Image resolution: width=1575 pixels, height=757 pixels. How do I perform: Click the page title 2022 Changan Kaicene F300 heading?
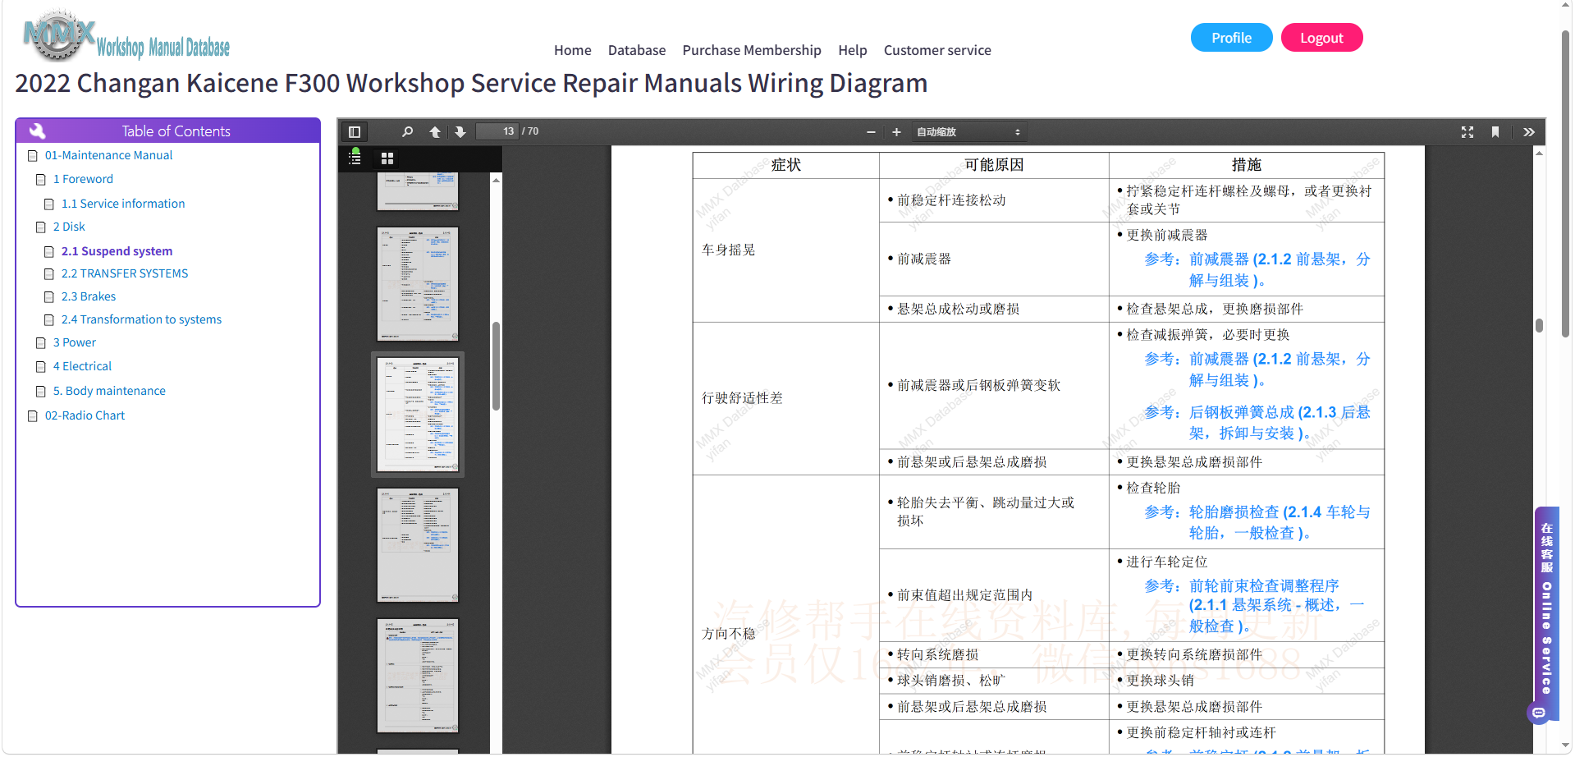click(x=471, y=83)
